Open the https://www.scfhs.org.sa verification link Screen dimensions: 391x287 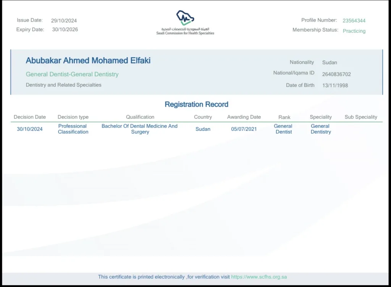click(259, 277)
